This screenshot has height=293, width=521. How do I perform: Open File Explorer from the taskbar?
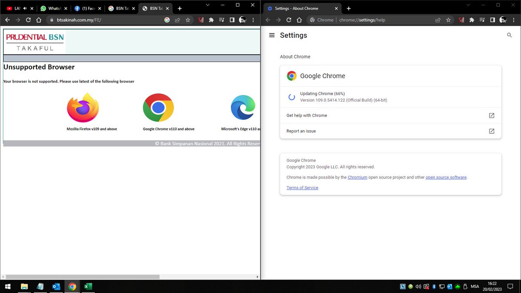click(24, 286)
